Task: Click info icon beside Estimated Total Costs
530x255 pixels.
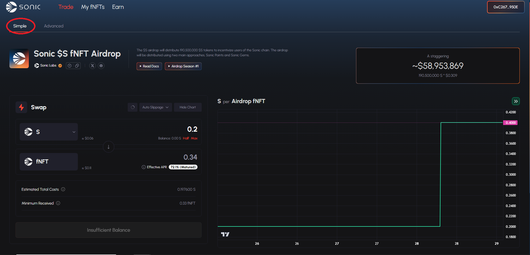Action: click(63, 189)
